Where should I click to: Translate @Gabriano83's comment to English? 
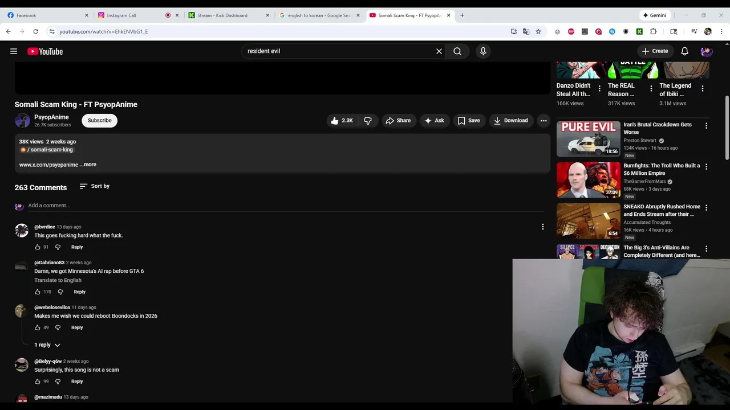click(x=58, y=280)
